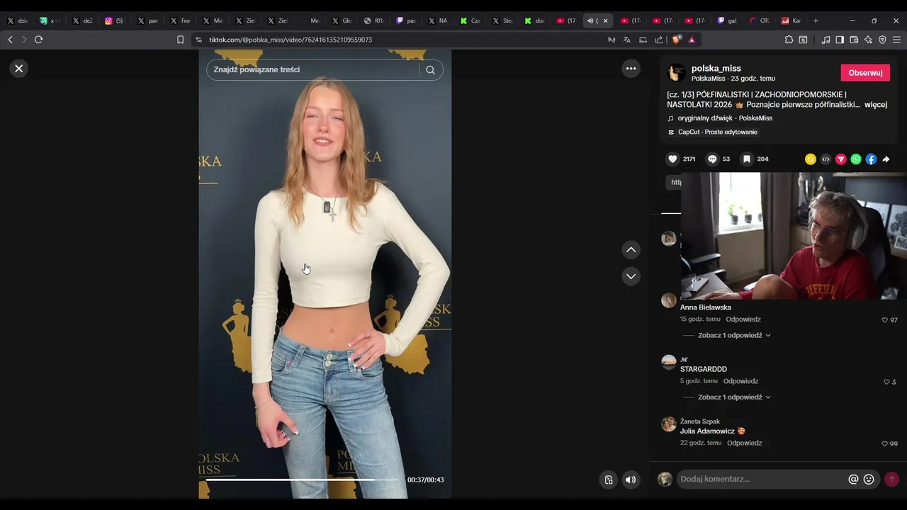The width and height of the screenshot is (907, 510).
Task: Switch to the Instagram (5) tab
Action: [x=113, y=21]
